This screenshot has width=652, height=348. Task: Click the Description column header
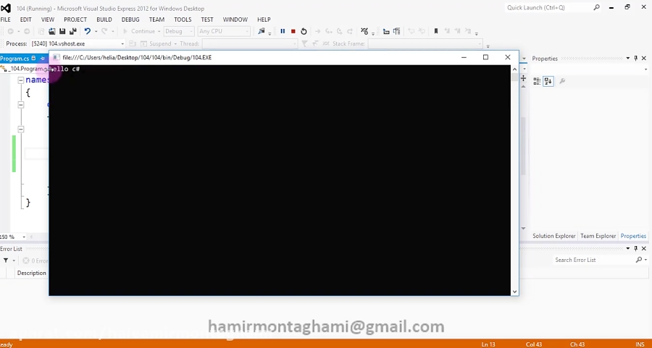click(32, 273)
